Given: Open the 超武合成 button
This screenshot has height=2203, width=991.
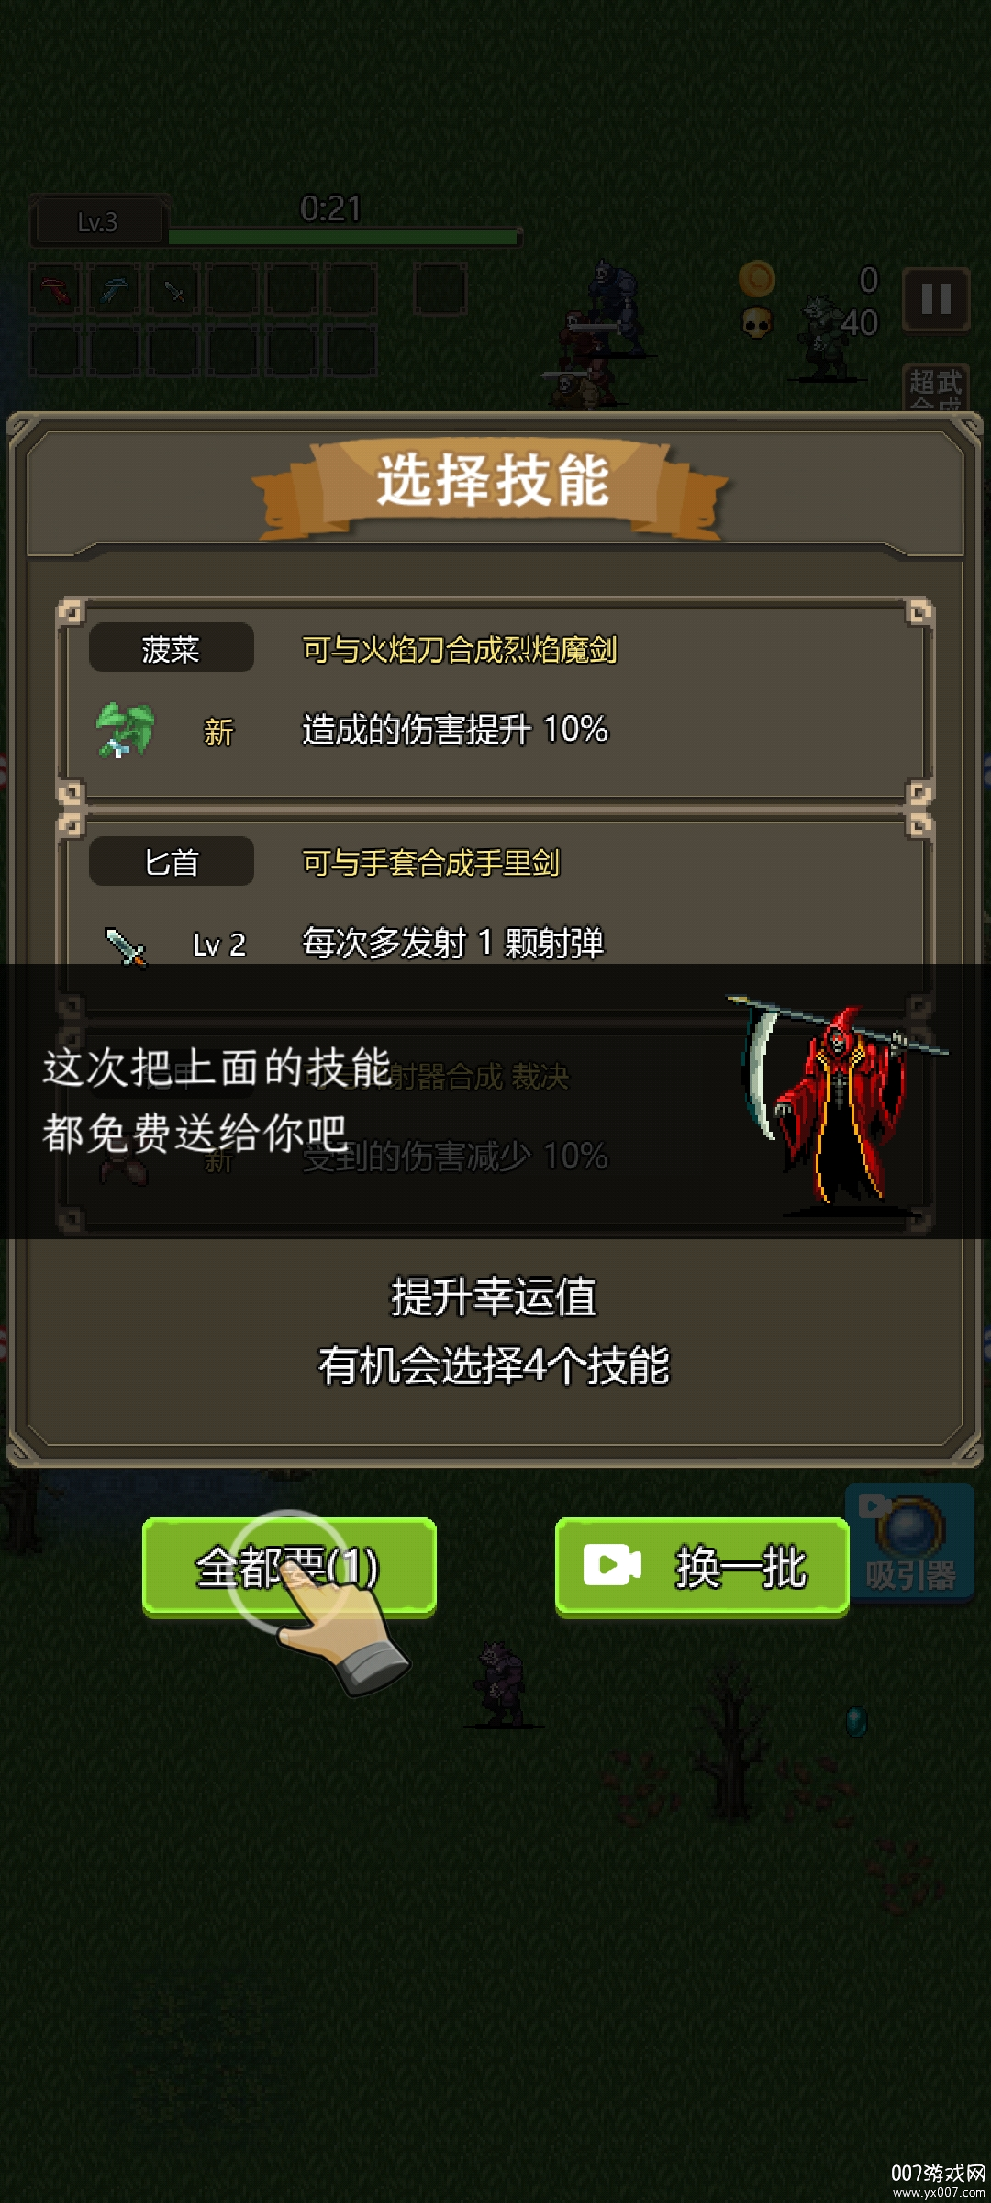Looking at the screenshot, I should [x=935, y=389].
